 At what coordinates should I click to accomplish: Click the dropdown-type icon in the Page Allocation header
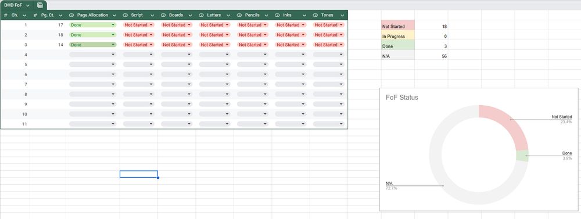71,15
